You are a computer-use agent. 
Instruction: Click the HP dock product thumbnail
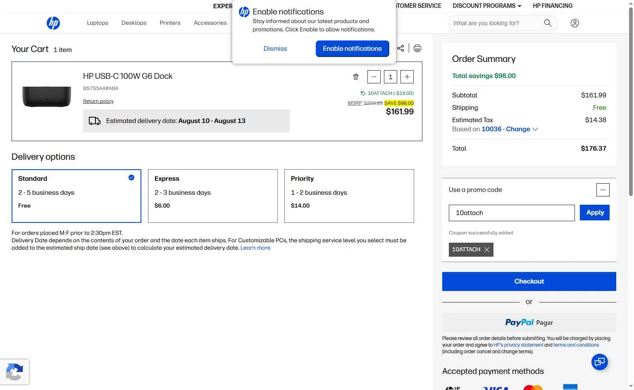tap(47, 97)
